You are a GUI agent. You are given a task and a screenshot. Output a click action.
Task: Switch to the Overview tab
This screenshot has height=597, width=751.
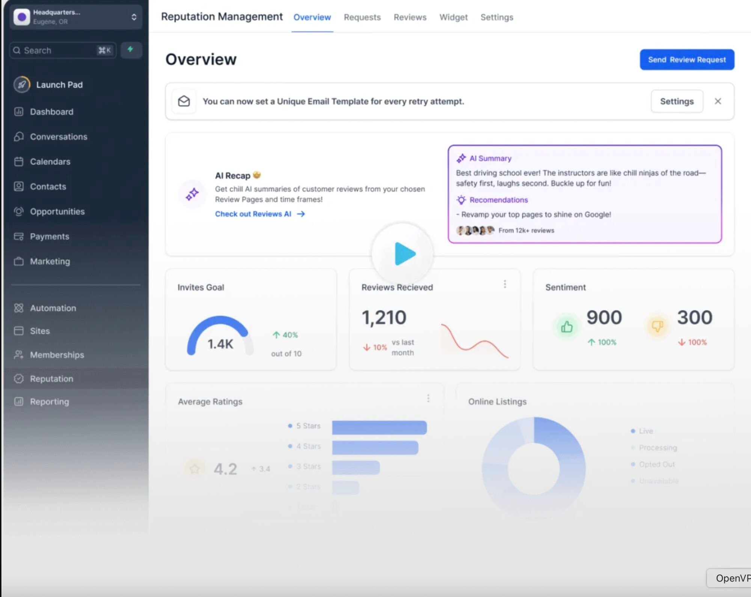click(x=312, y=17)
